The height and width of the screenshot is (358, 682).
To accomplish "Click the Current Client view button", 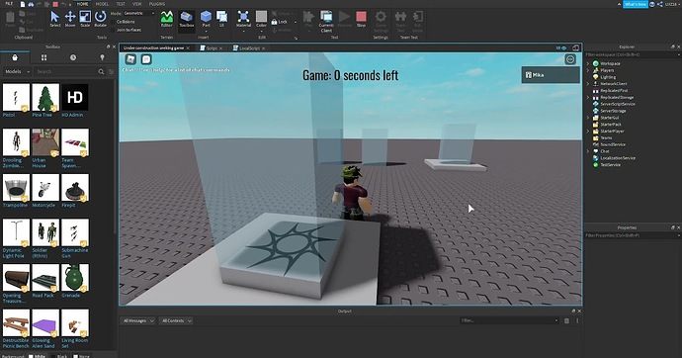I will click(x=326, y=22).
